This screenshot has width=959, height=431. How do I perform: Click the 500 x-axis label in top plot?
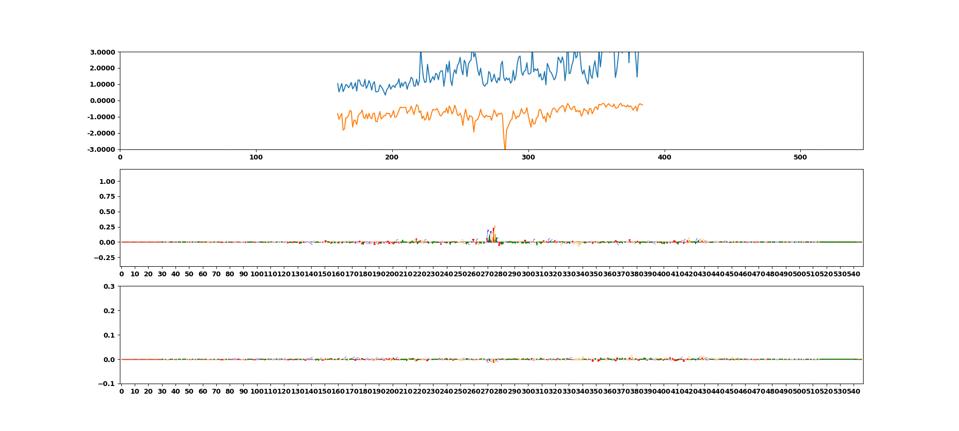click(800, 157)
